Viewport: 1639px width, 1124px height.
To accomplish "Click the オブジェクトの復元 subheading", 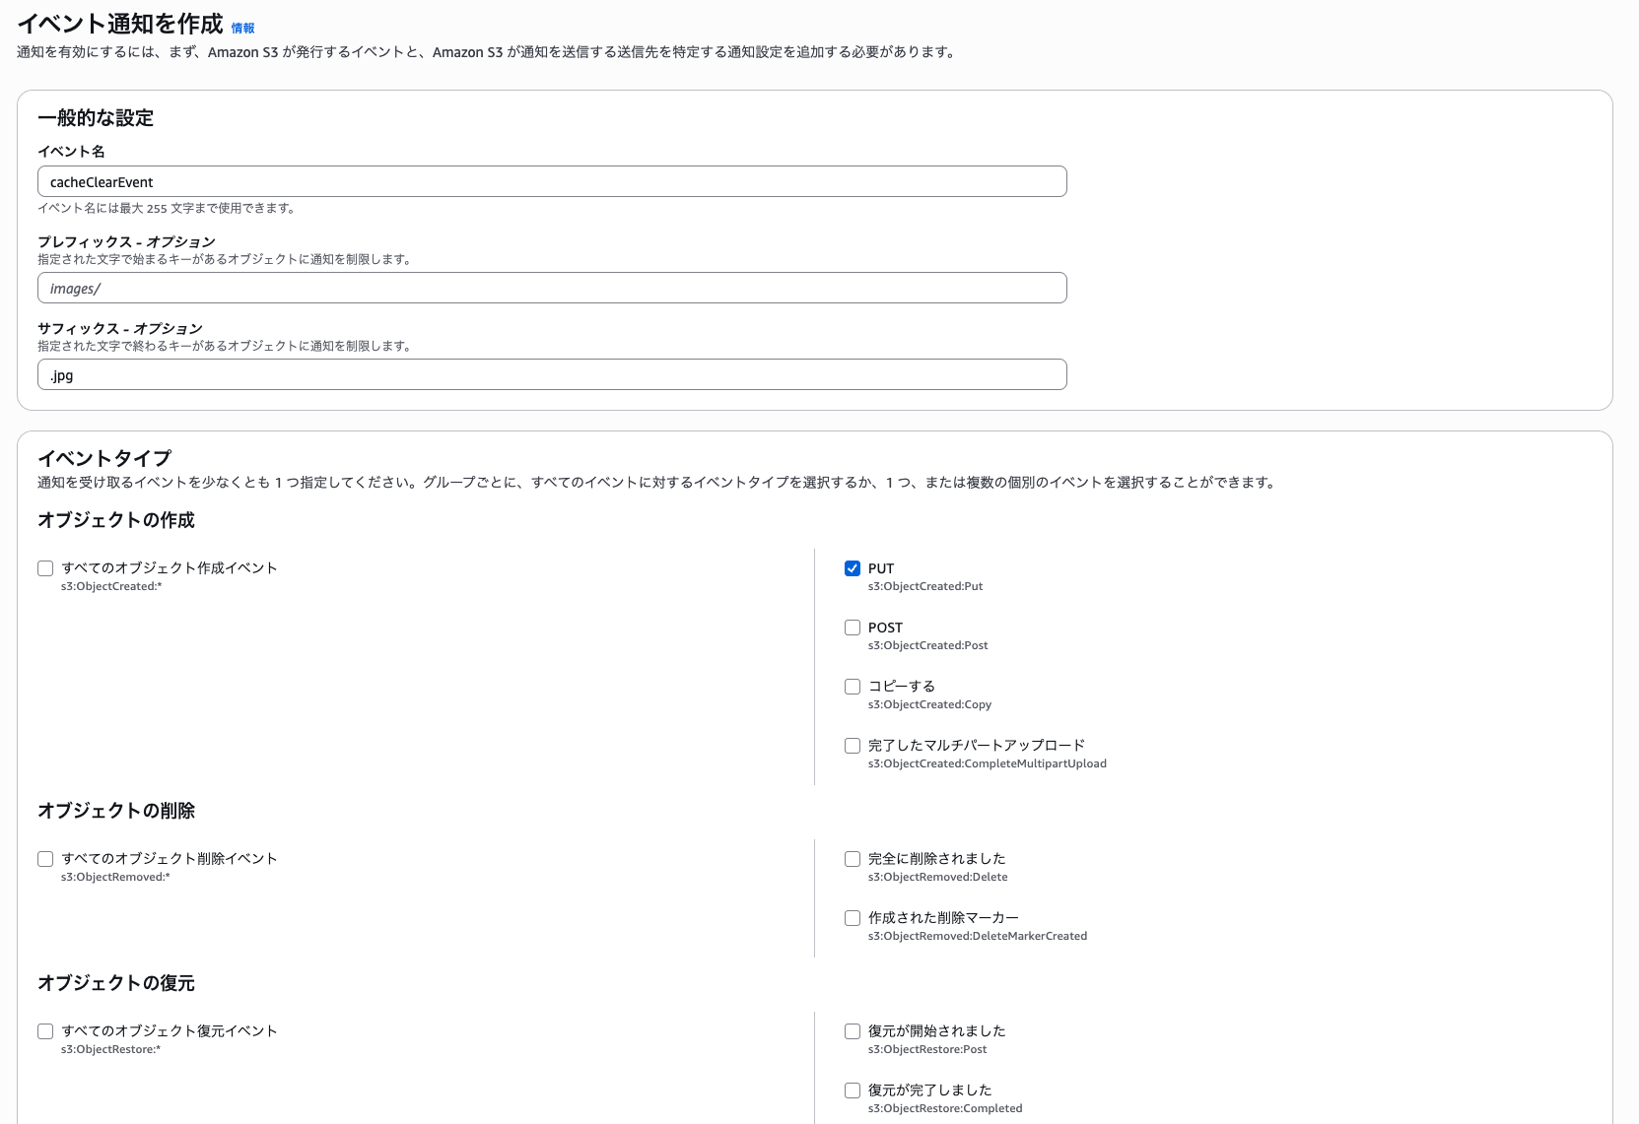I will [116, 983].
